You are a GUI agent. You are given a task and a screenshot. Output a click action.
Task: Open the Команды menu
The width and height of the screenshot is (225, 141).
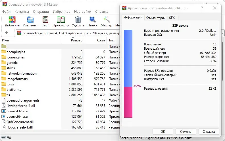pos(22,12)
